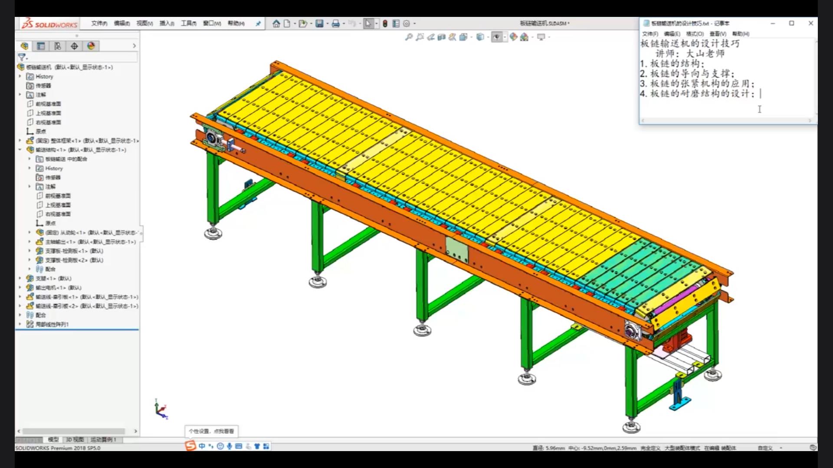833x468 pixels.
Task: Expand manager tabs with right chevron
Action: tap(134, 46)
